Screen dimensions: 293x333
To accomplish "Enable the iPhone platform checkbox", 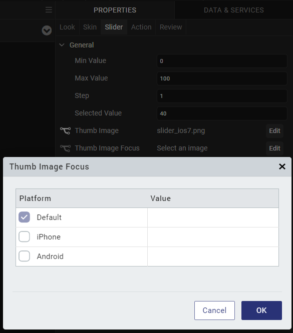I will click(x=24, y=236).
